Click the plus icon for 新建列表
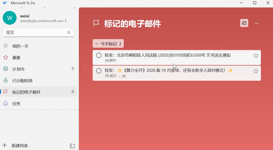The height and width of the screenshot is (150, 273). pyautogui.click(x=5, y=145)
